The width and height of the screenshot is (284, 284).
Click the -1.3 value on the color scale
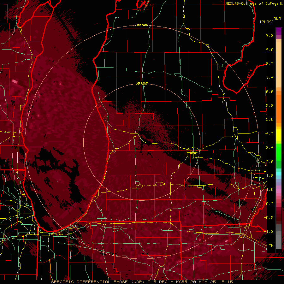pyautogui.click(x=269, y=232)
